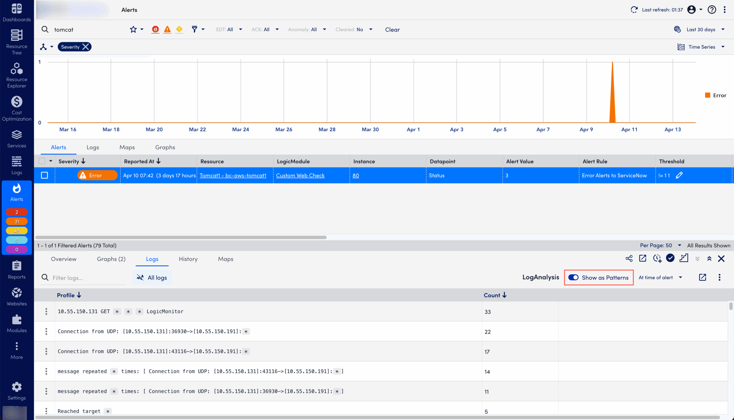Open the saved filter star icon
This screenshot has height=420, width=734.
tap(133, 29)
